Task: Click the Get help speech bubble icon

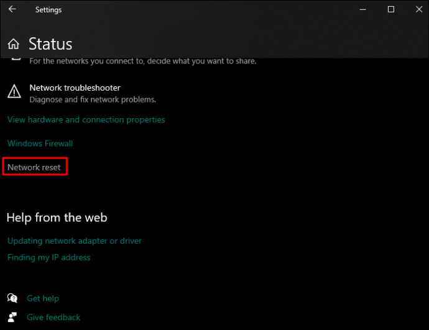Action: tap(12, 298)
